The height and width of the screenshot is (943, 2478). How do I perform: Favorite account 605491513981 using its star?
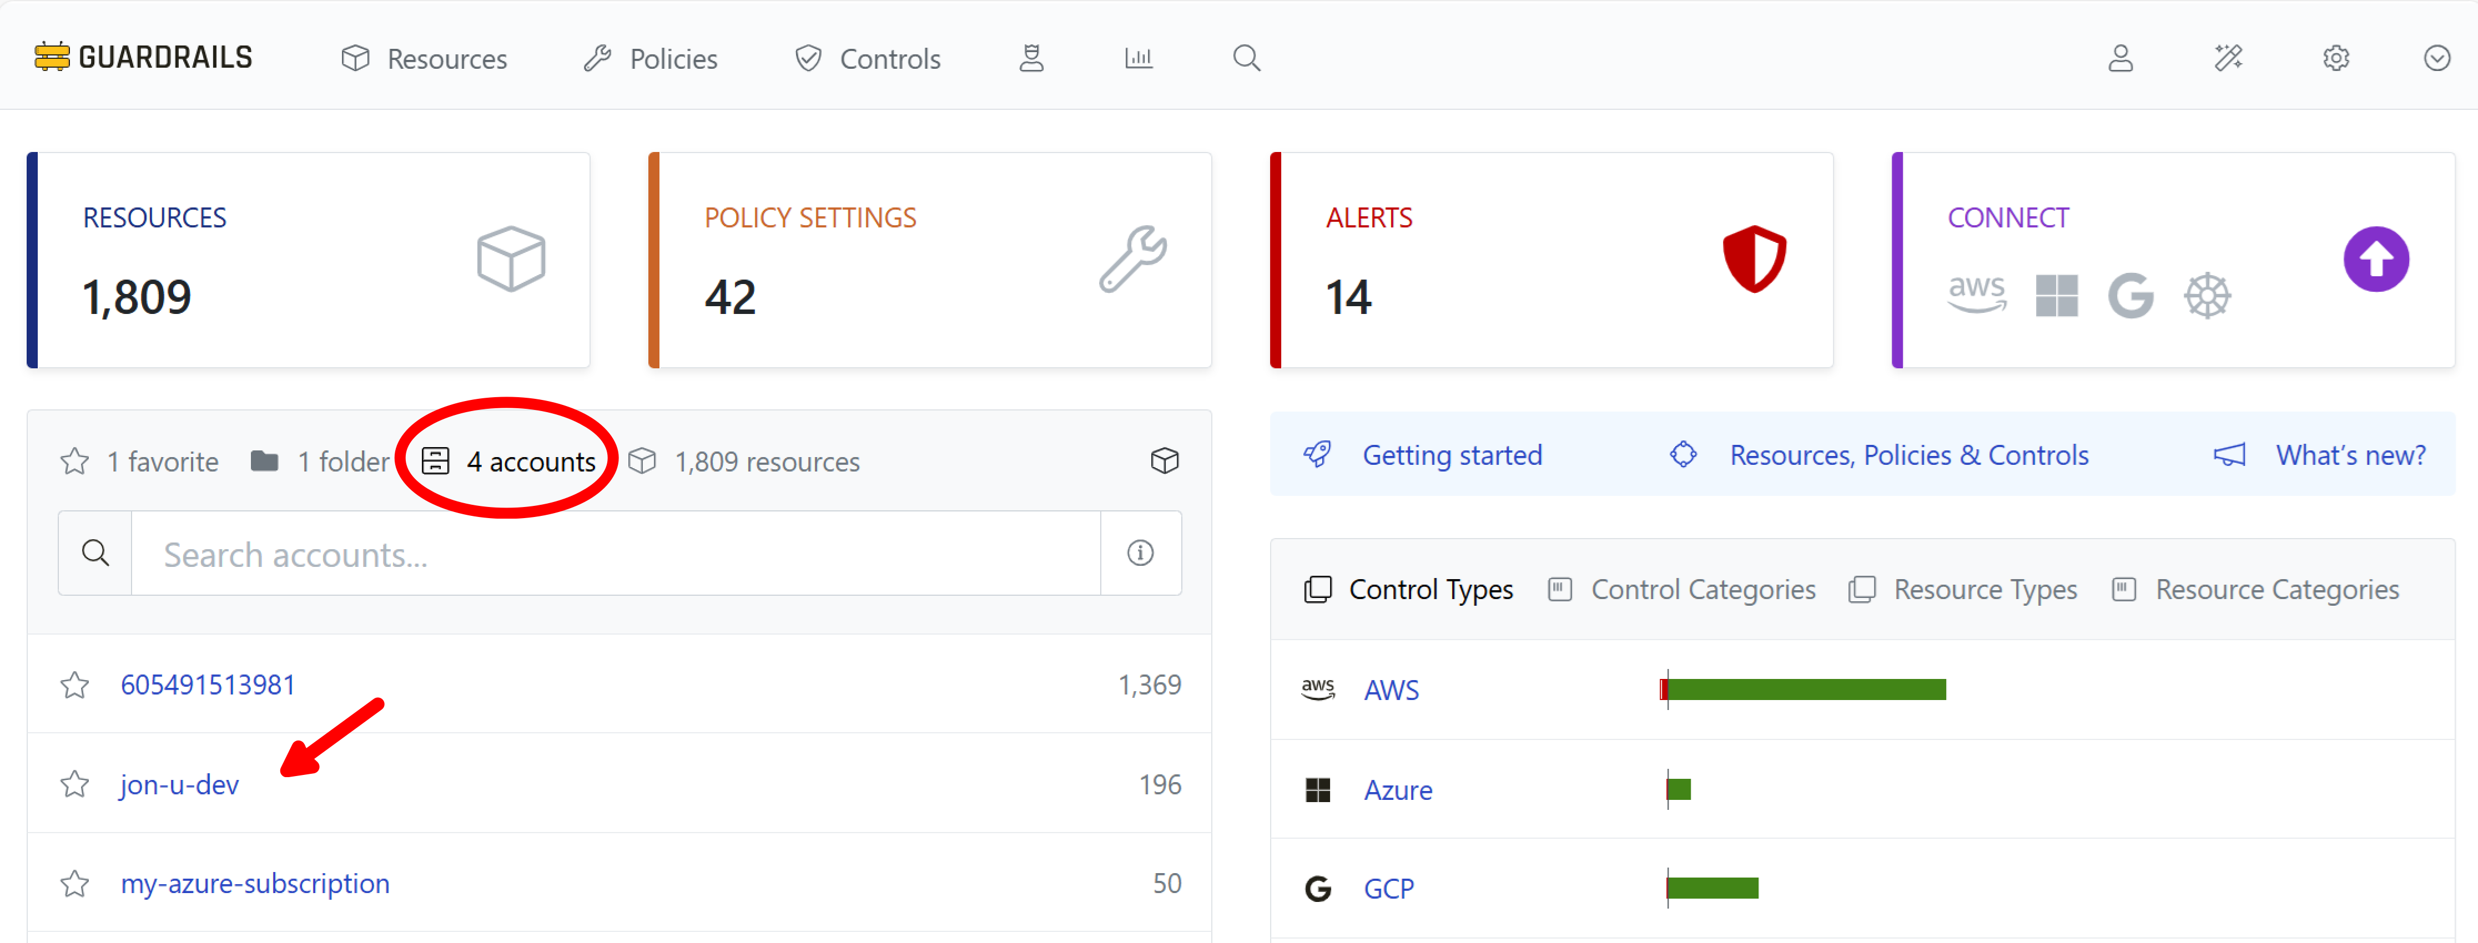74,685
